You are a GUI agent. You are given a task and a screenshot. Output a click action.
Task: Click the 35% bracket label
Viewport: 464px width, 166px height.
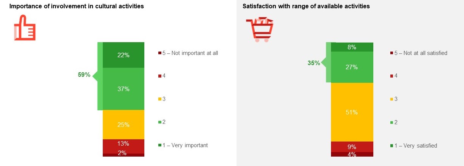314,63
